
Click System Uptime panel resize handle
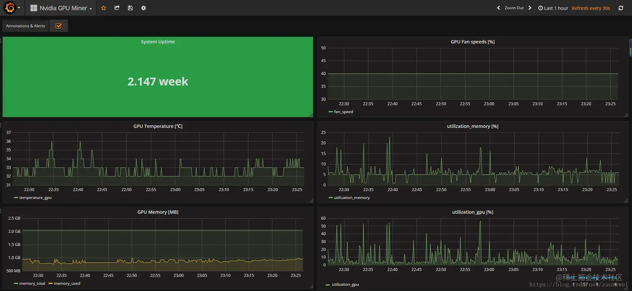point(311,115)
